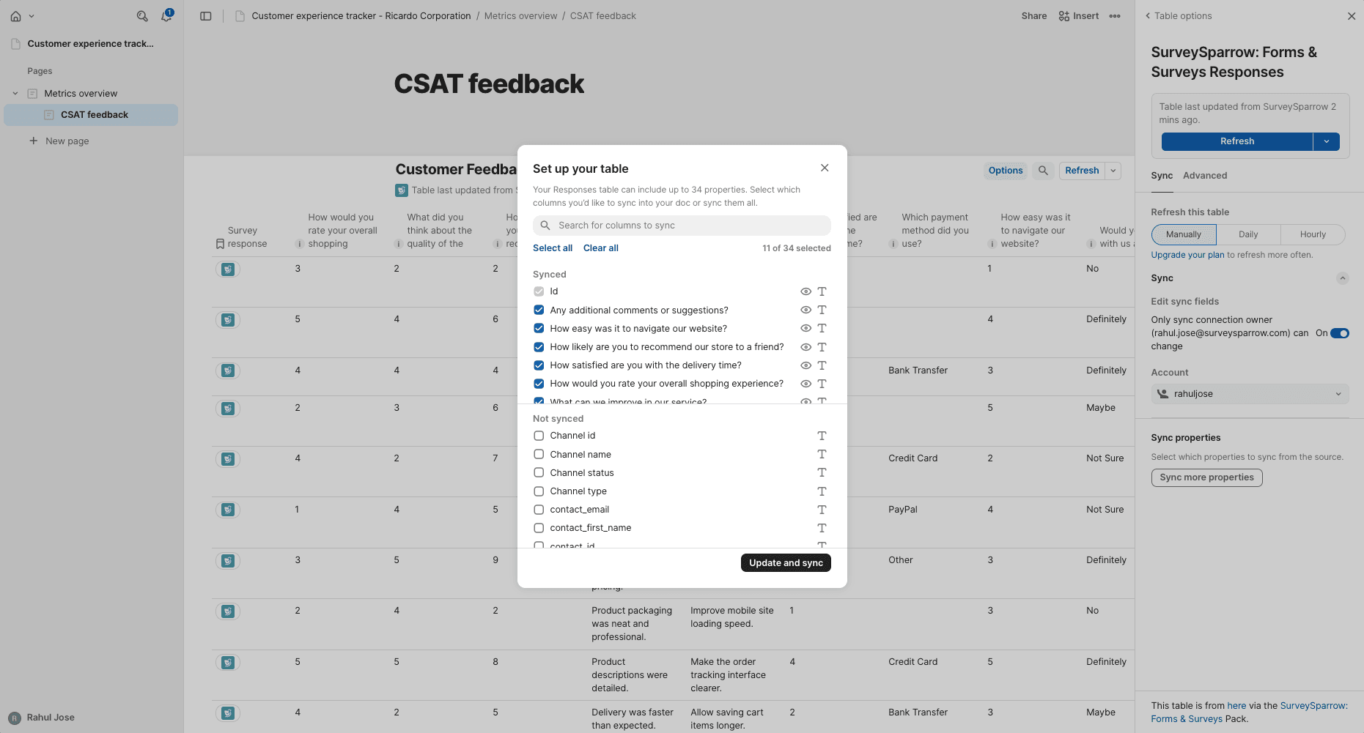
Task: Open the Insert menu
Action: [x=1079, y=16]
